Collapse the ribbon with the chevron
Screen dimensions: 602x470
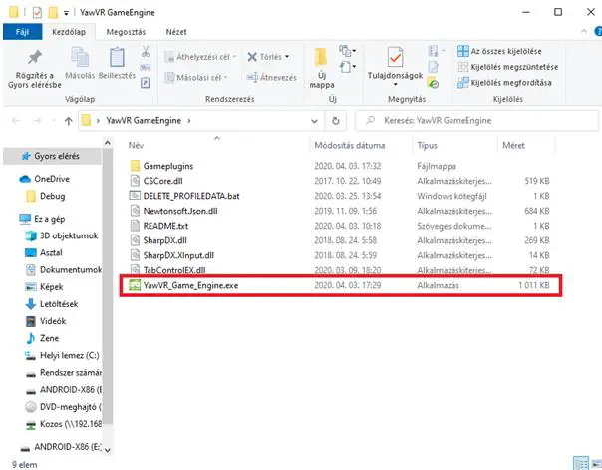coord(584,32)
